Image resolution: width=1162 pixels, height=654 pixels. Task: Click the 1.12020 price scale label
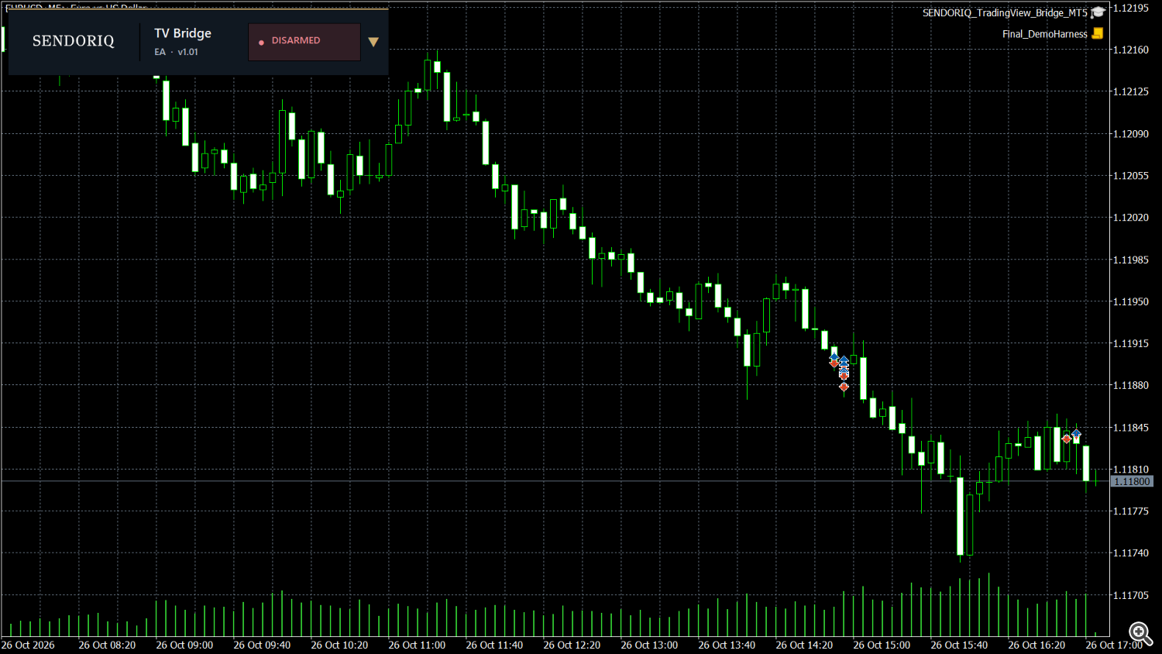pos(1131,218)
